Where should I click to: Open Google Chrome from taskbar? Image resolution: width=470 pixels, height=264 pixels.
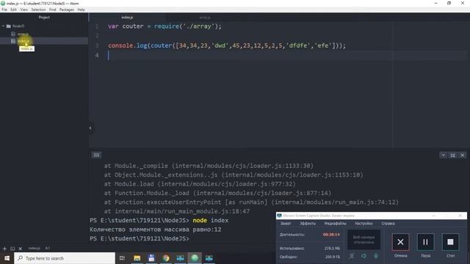tap(166, 258)
